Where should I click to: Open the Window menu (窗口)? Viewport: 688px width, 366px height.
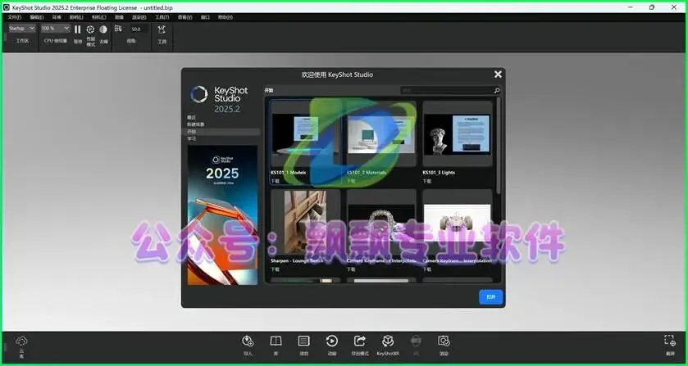(205, 17)
